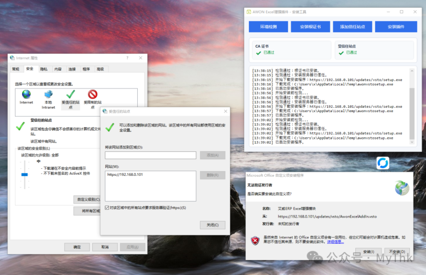Select the 受限制的站点 red prohibited zone
This screenshot has height=275, width=426.
click(x=93, y=94)
